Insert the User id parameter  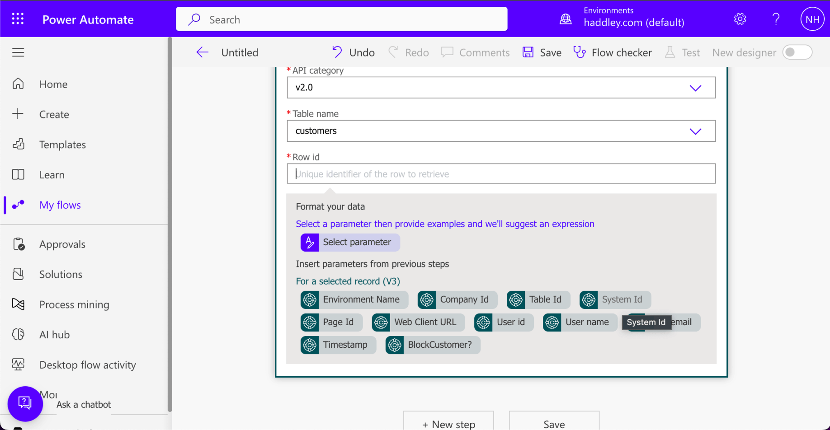click(504, 322)
